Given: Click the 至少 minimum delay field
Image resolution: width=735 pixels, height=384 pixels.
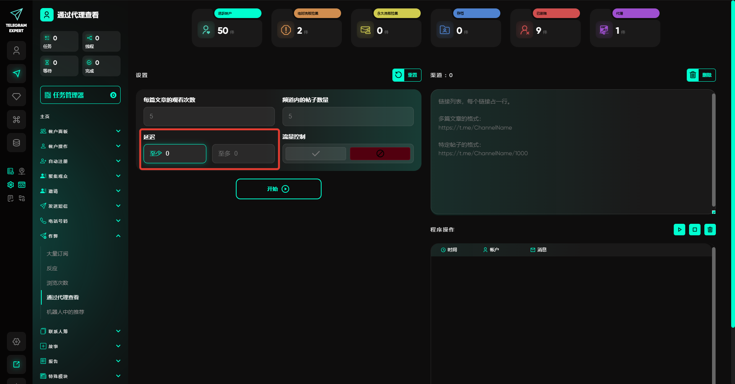Looking at the screenshot, I should 175,154.
